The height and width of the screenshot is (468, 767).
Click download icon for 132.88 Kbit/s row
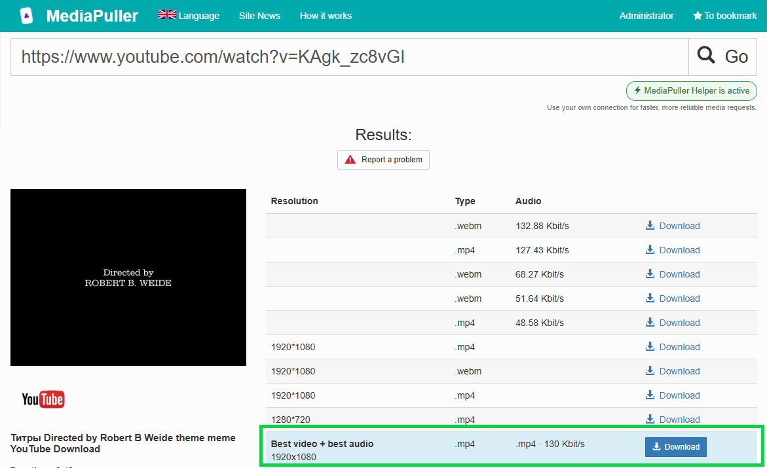(650, 225)
